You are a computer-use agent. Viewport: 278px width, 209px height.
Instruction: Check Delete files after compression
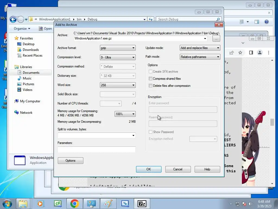pos(150,86)
